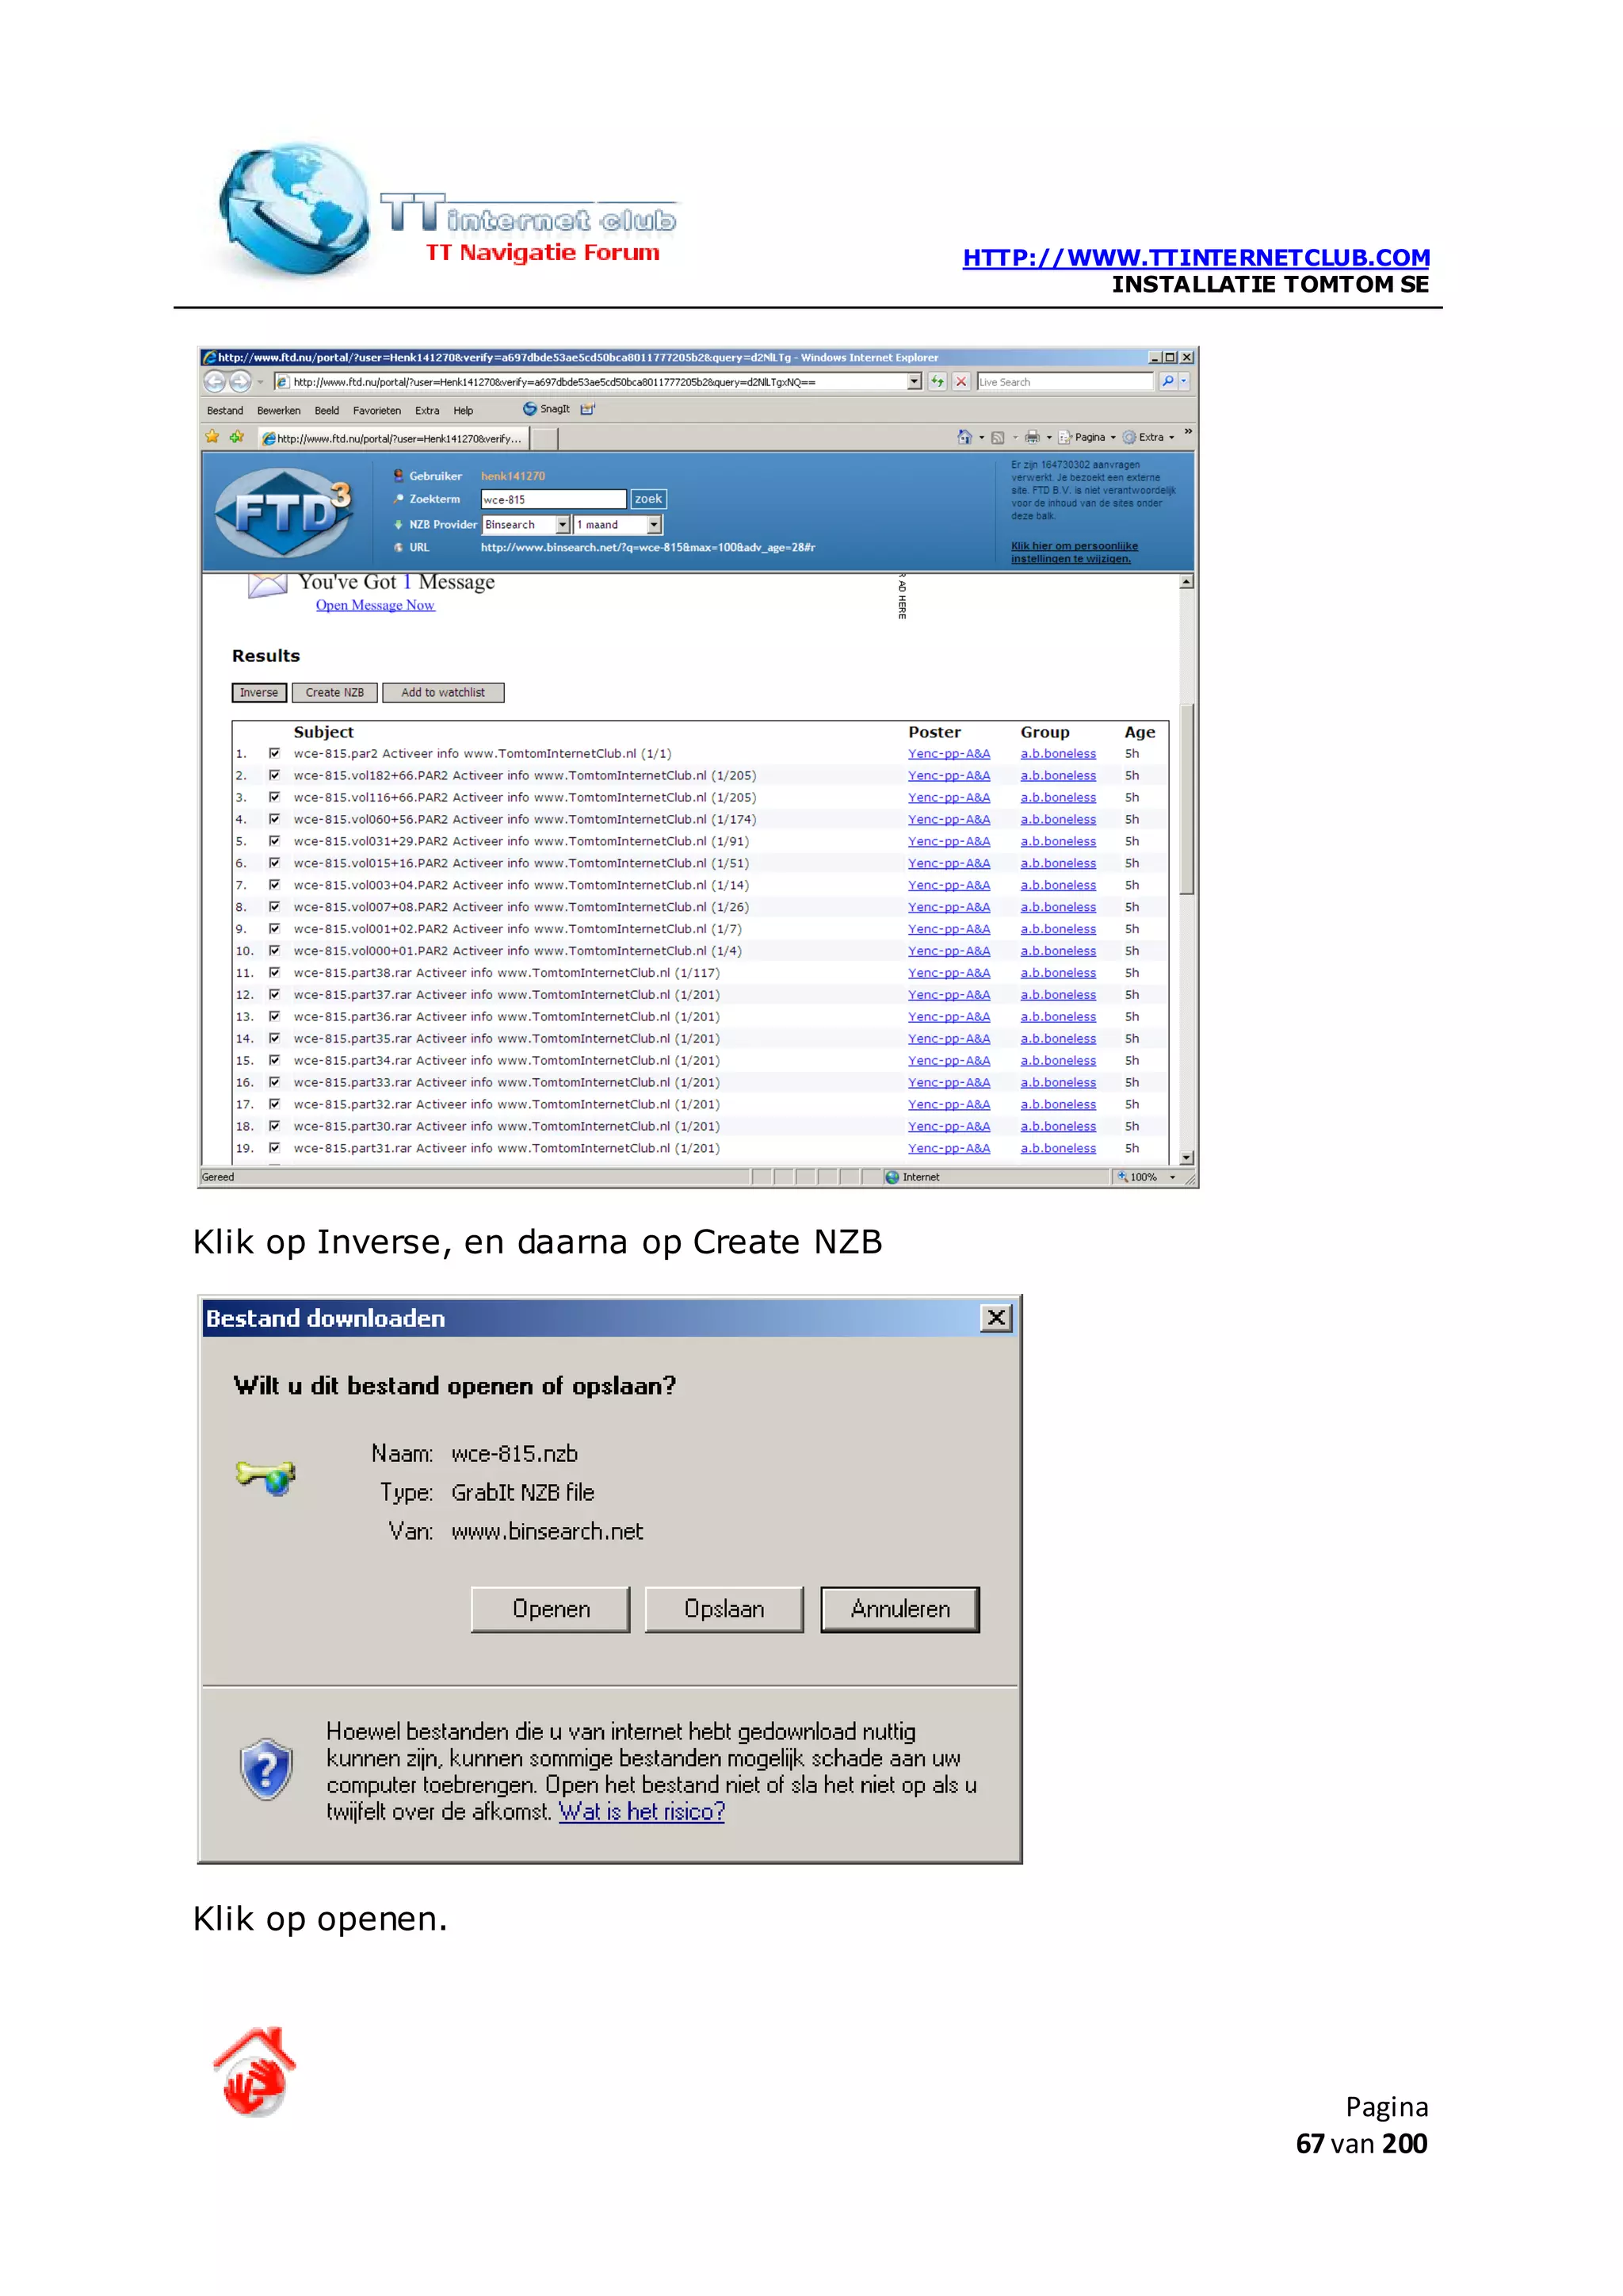Image resolution: width=1623 pixels, height=2296 pixels.
Task: Open the Home icon dropdown arrow
Action: [x=981, y=437]
